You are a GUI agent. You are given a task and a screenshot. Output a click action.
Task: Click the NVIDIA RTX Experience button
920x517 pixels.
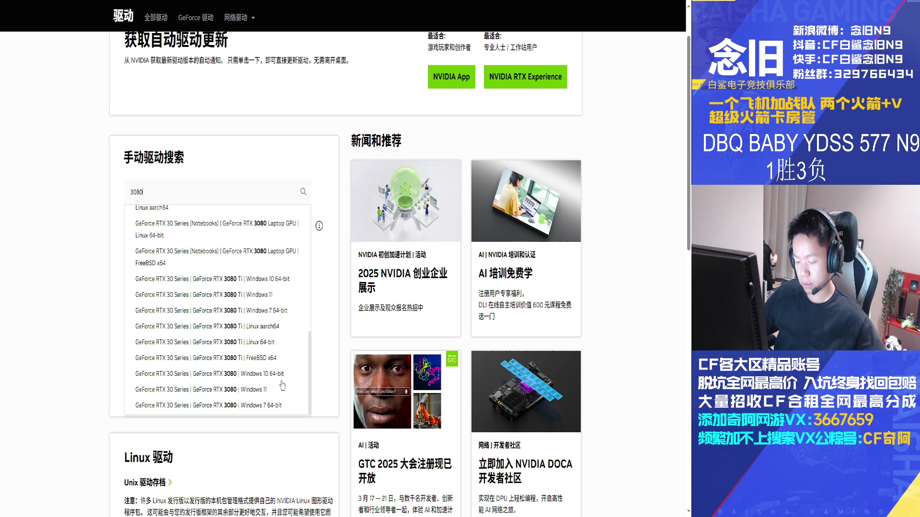point(525,77)
